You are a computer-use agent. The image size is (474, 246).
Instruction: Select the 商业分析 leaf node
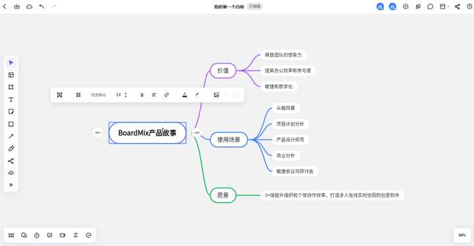click(286, 156)
